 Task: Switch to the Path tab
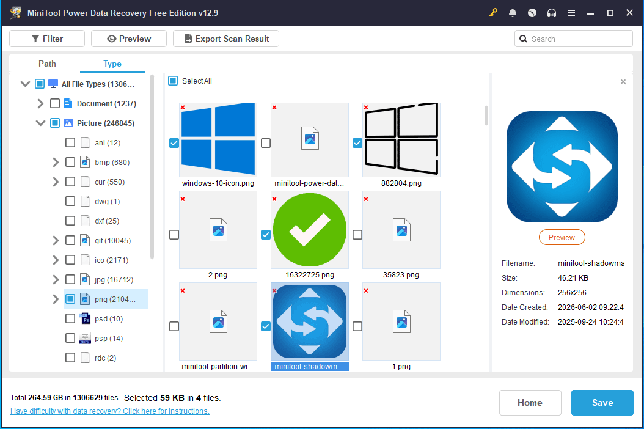(x=47, y=64)
